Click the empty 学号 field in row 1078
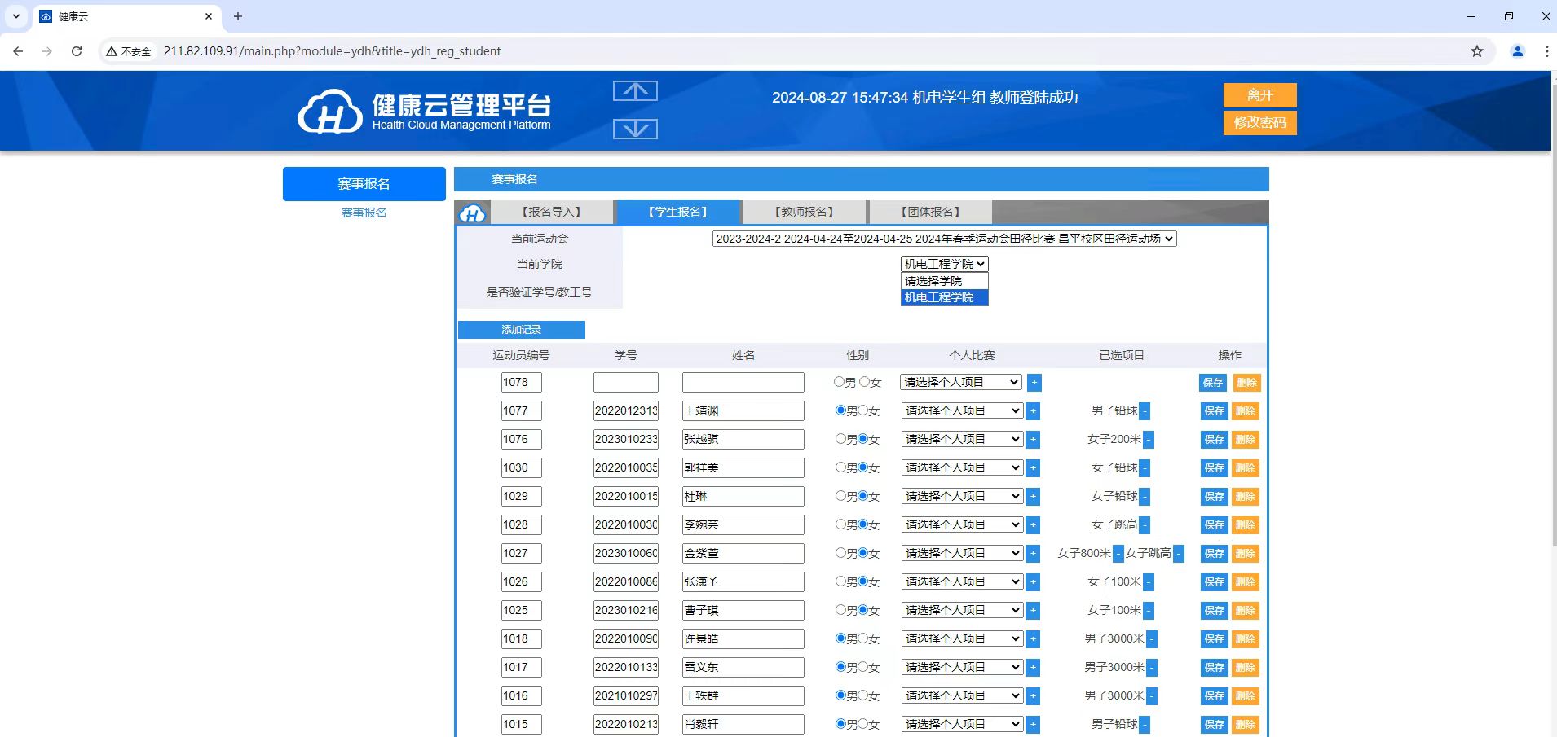The width and height of the screenshot is (1557, 737). tap(625, 383)
